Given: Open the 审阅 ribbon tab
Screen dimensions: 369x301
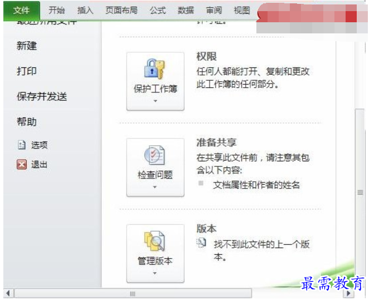Looking at the screenshot, I should 213,11.
